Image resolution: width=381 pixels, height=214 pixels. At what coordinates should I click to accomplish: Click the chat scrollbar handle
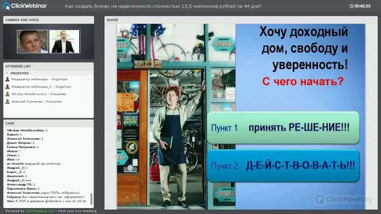pos(91,199)
